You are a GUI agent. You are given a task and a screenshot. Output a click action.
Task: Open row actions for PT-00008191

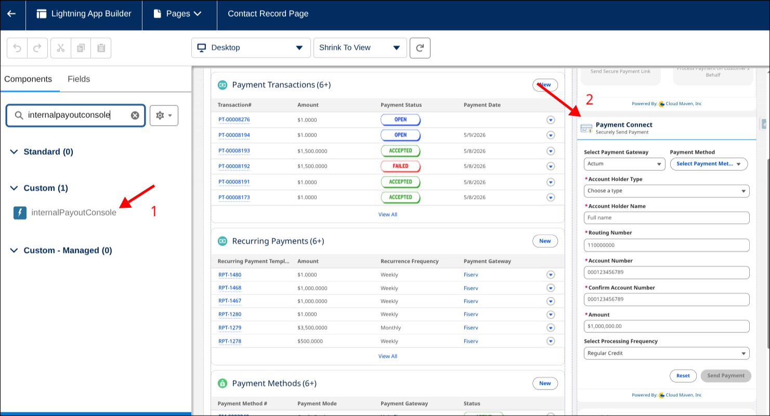[x=551, y=182]
